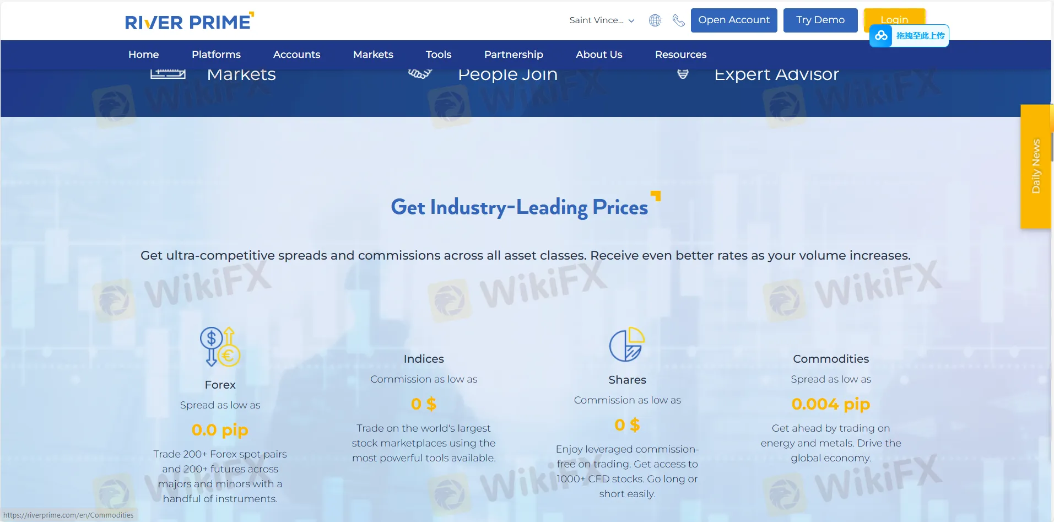Click the Forex currency exchange icon

(220, 347)
